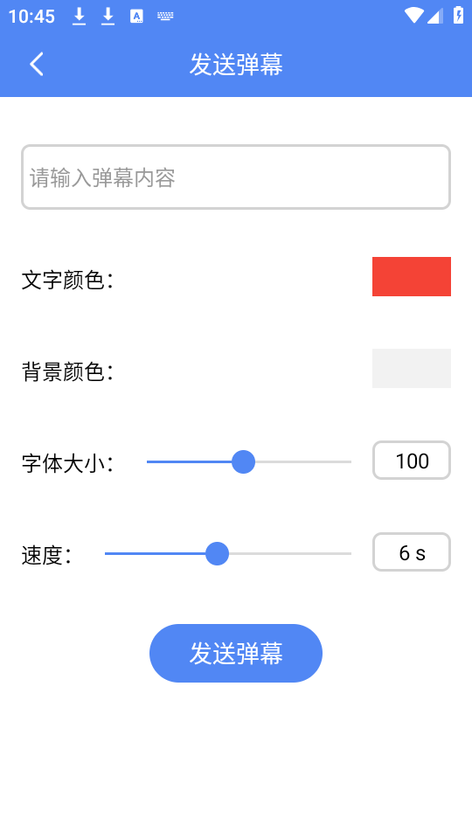This screenshot has width=472, height=839.
Task: Focus the 请输入弹幕内容 text field
Action: [x=236, y=177]
